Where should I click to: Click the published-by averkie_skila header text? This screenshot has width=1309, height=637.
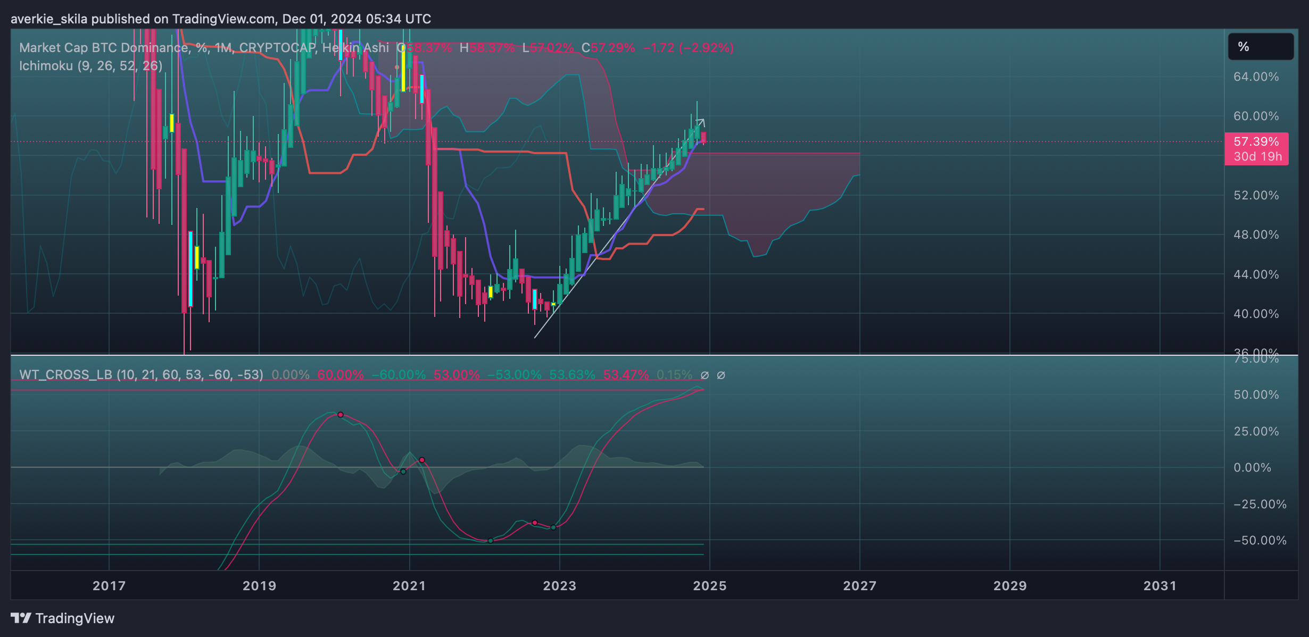tap(221, 19)
